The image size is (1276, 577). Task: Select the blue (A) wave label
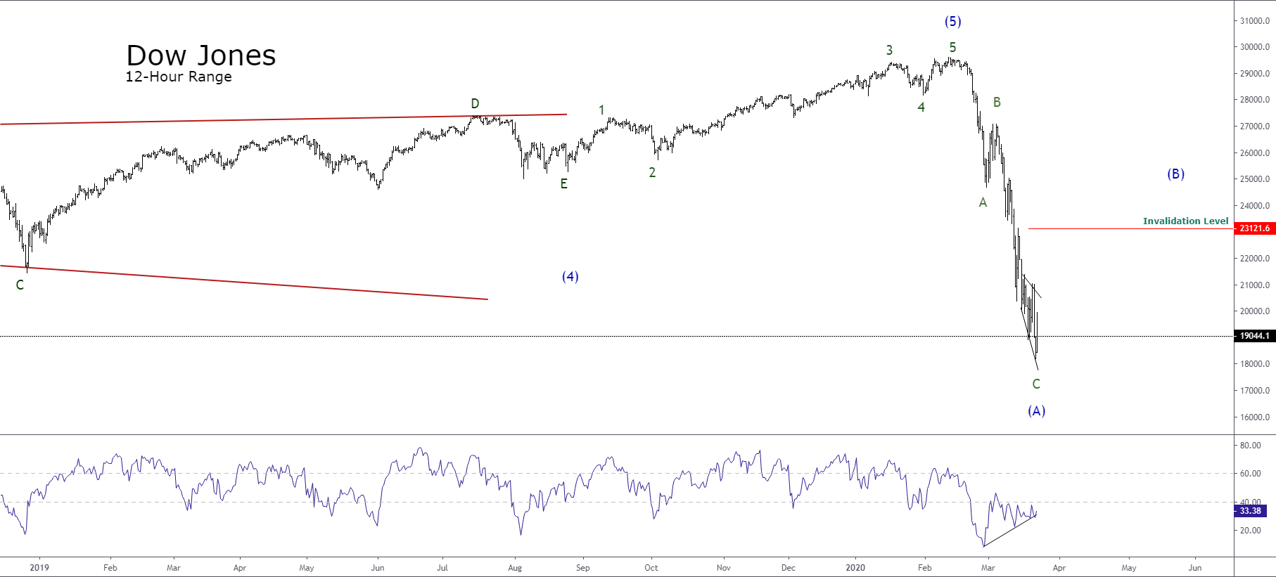tap(1036, 410)
